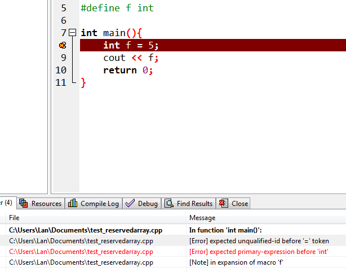Image resolution: width=346 pixels, height=272 pixels.
Task: Click line number 10 in gutter
Action: pos(61,71)
